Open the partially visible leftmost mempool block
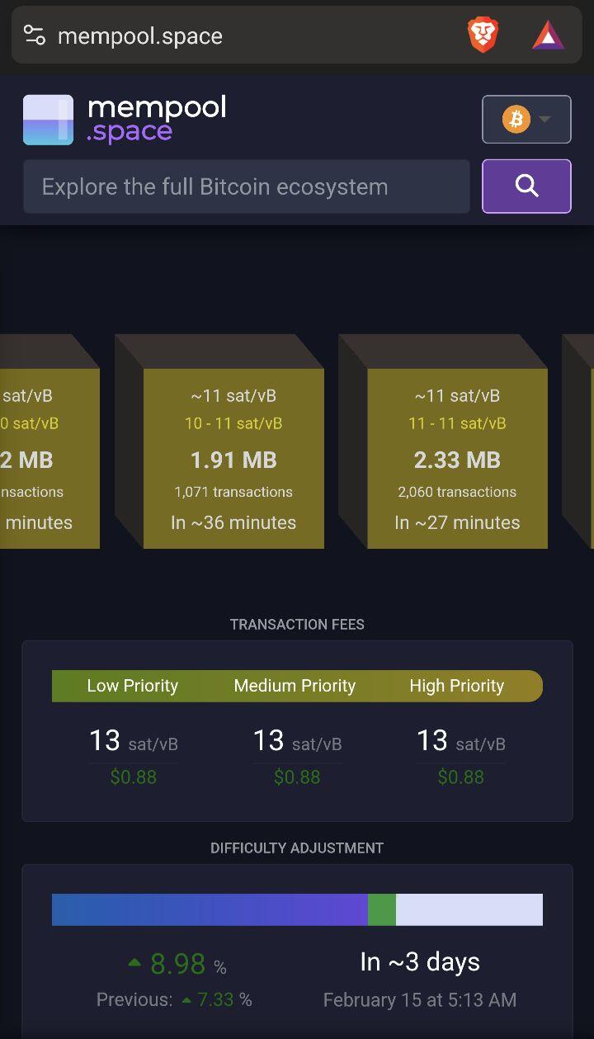 tap(49, 458)
